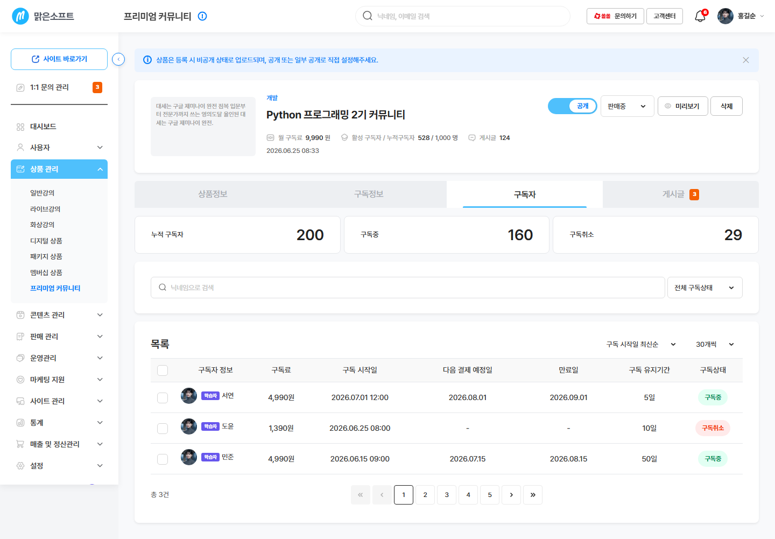This screenshot has width=775, height=539.
Task: Go to page 2
Action: 425,495
